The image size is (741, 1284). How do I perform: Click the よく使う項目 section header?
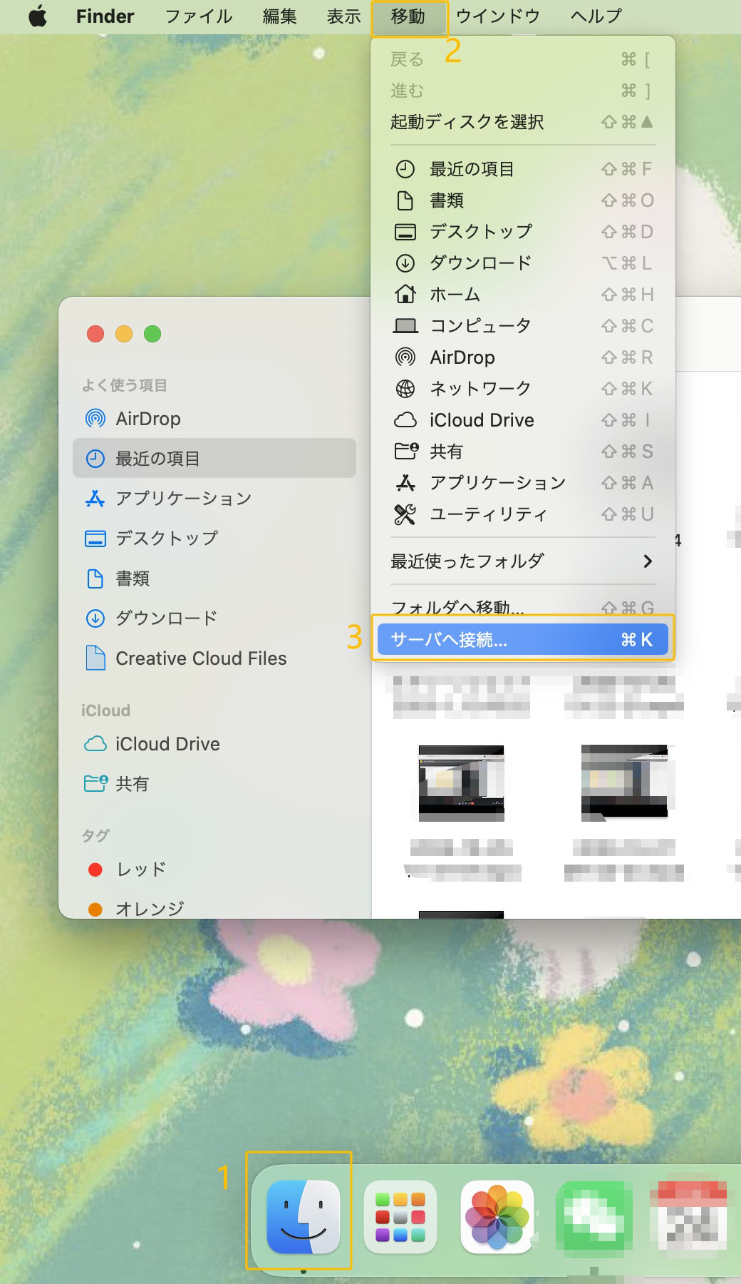tap(124, 385)
